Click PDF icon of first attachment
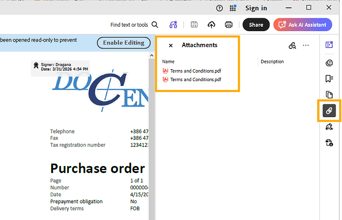The image size is (342, 220). point(166,71)
